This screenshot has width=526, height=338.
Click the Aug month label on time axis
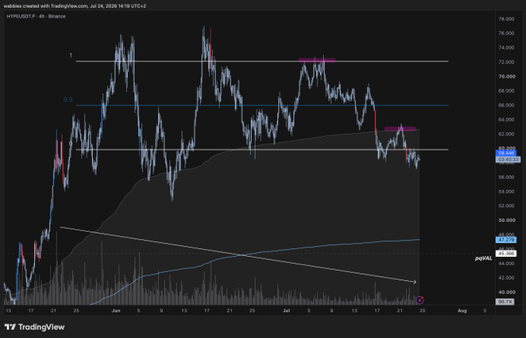pos(462,310)
